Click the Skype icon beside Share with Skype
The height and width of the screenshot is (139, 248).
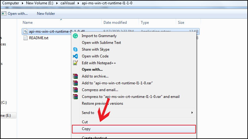tap(75, 49)
